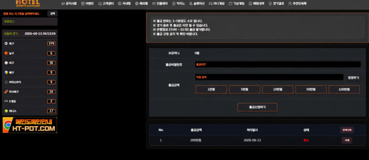
Task: Click the 정정하기 reset button
Action: coord(353,77)
